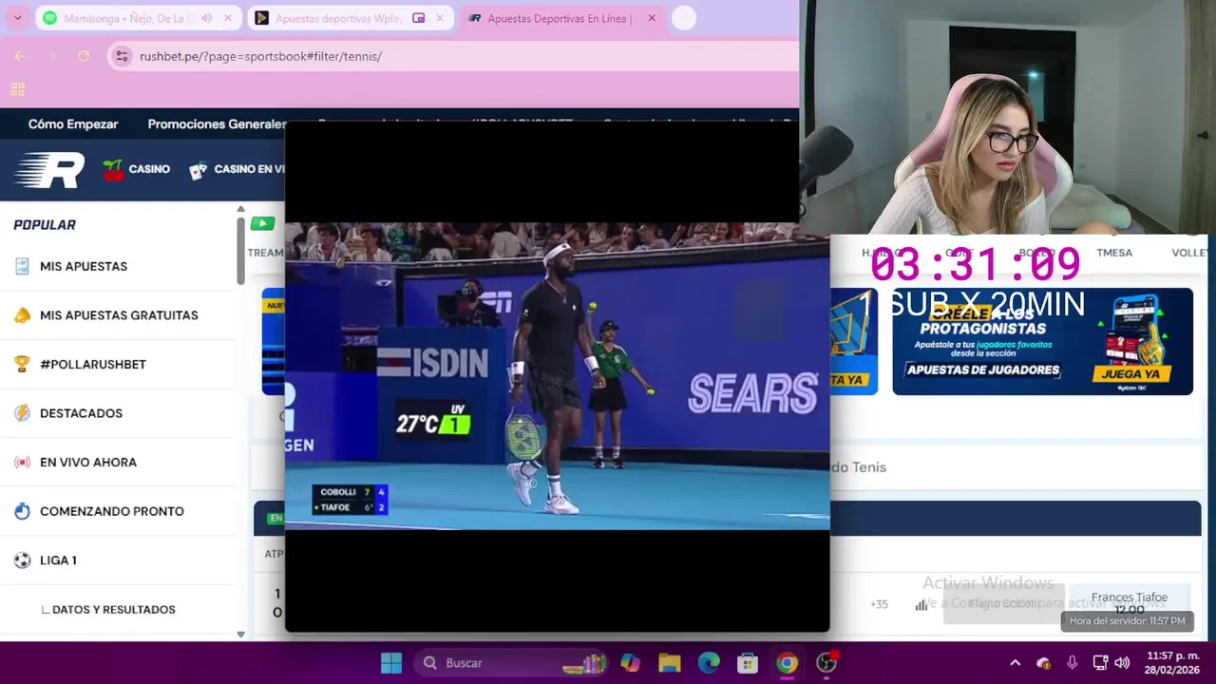The image size is (1216, 684).
Task: Open Cómo Empezar menu item
Action: click(73, 123)
